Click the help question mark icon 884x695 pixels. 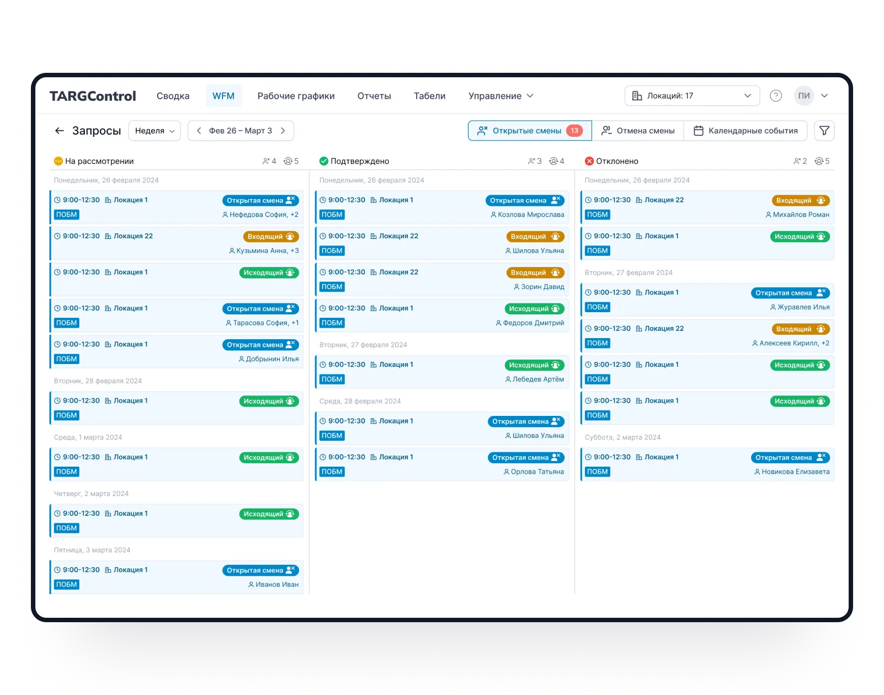pos(775,96)
